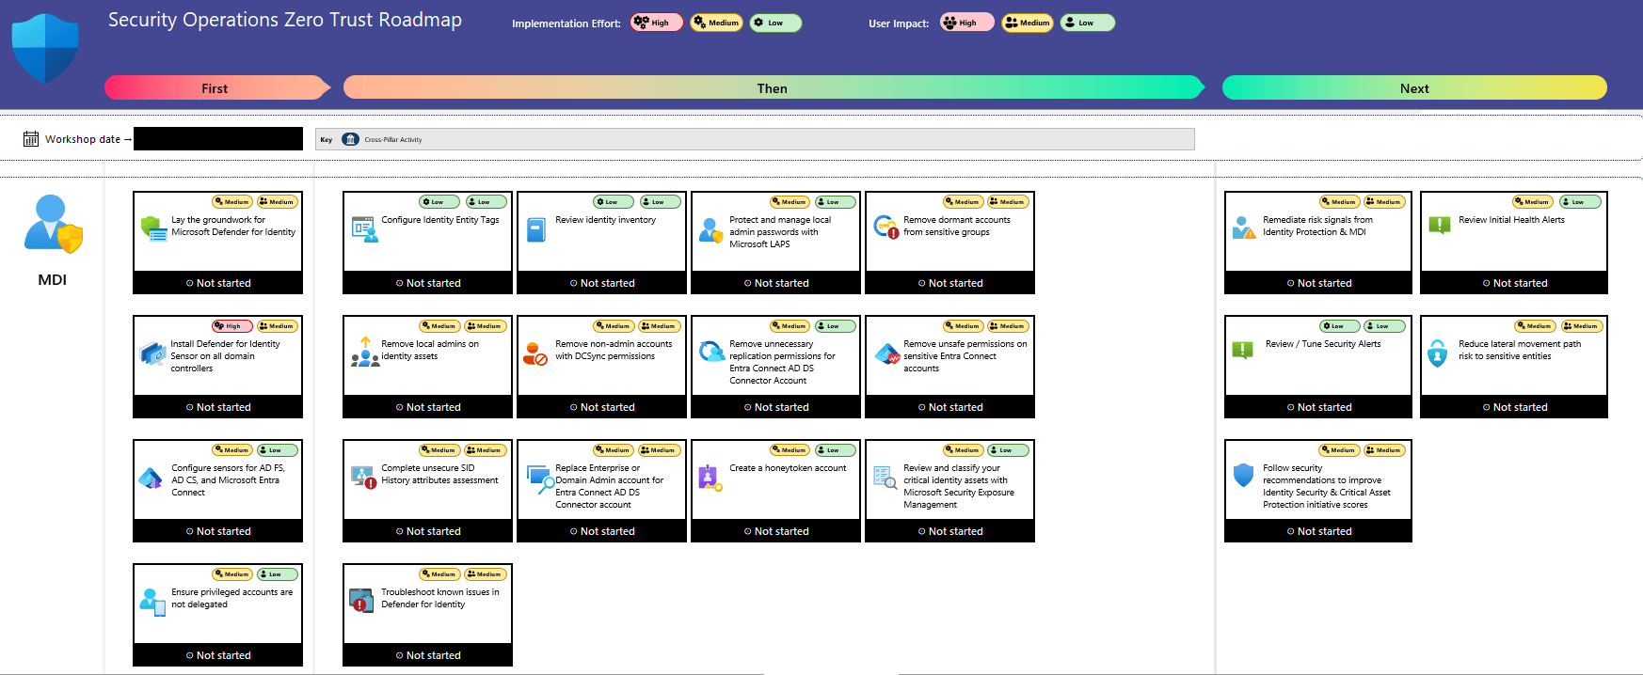Click Low impact badge on 'Review Initial Health Alerts' card
Image resolution: width=1643 pixels, height=675 pixels.
(1579, 202)
